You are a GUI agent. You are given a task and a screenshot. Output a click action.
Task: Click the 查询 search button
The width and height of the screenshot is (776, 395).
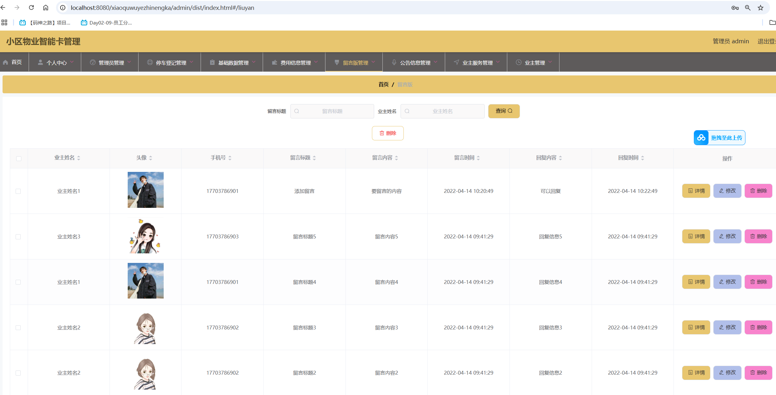click(x=504, y=111)
